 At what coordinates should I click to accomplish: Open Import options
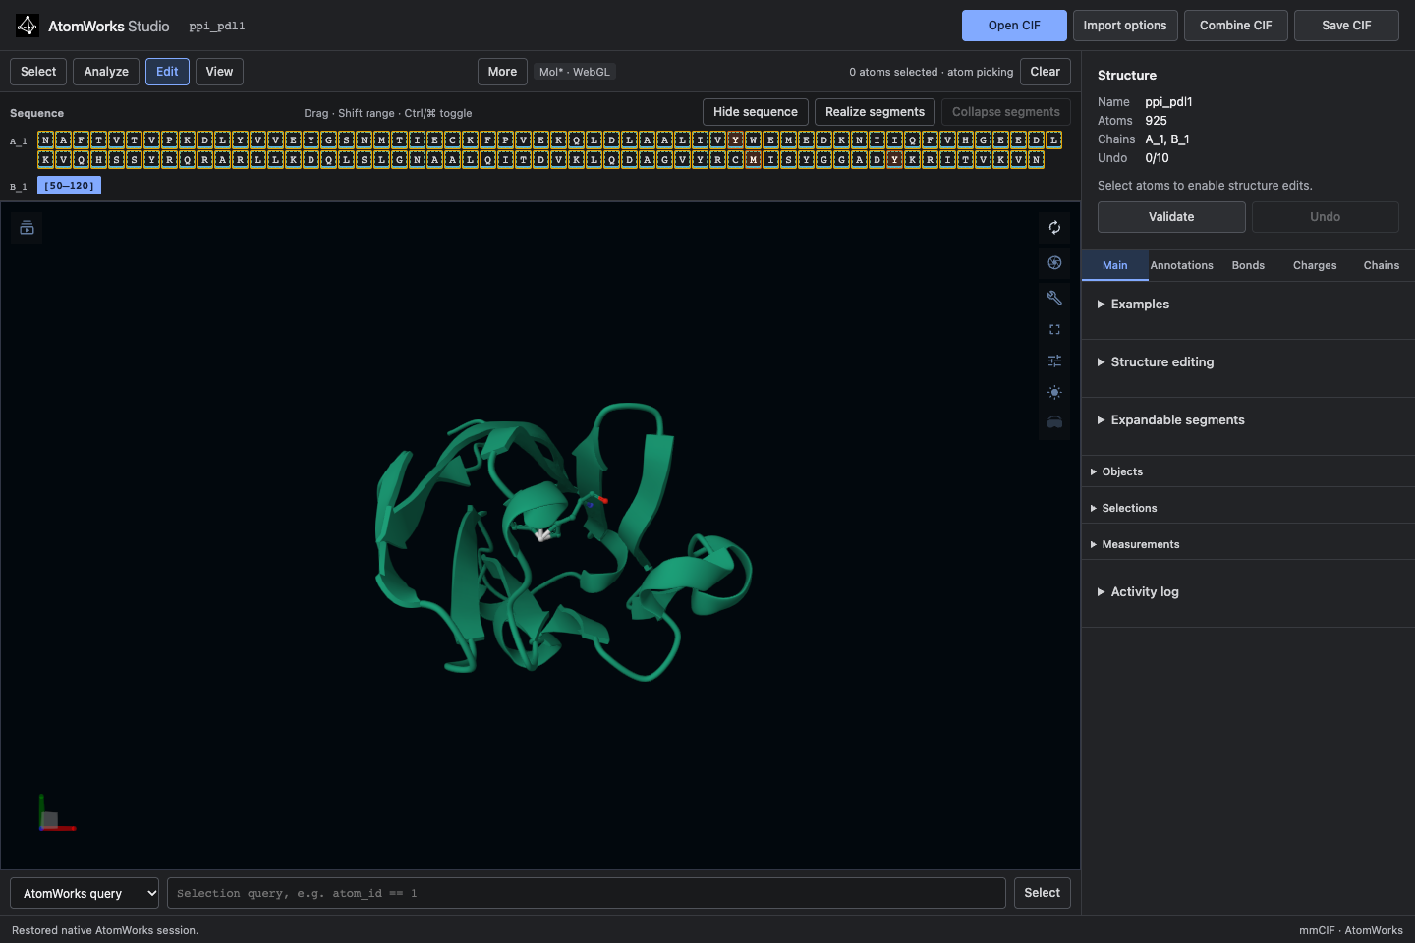click(1125, 26)
